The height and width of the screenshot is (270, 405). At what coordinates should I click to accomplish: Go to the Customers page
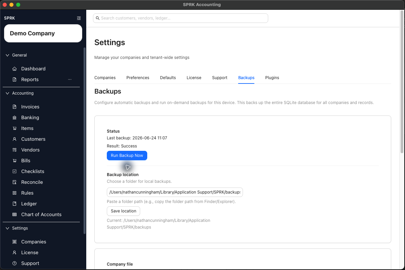pos(33,139)
